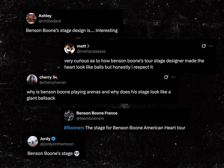Open the three-dot menu on cherry's tweet

[174, 77]
